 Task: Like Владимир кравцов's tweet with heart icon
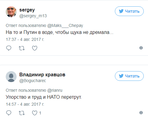[x=35, y=113]
